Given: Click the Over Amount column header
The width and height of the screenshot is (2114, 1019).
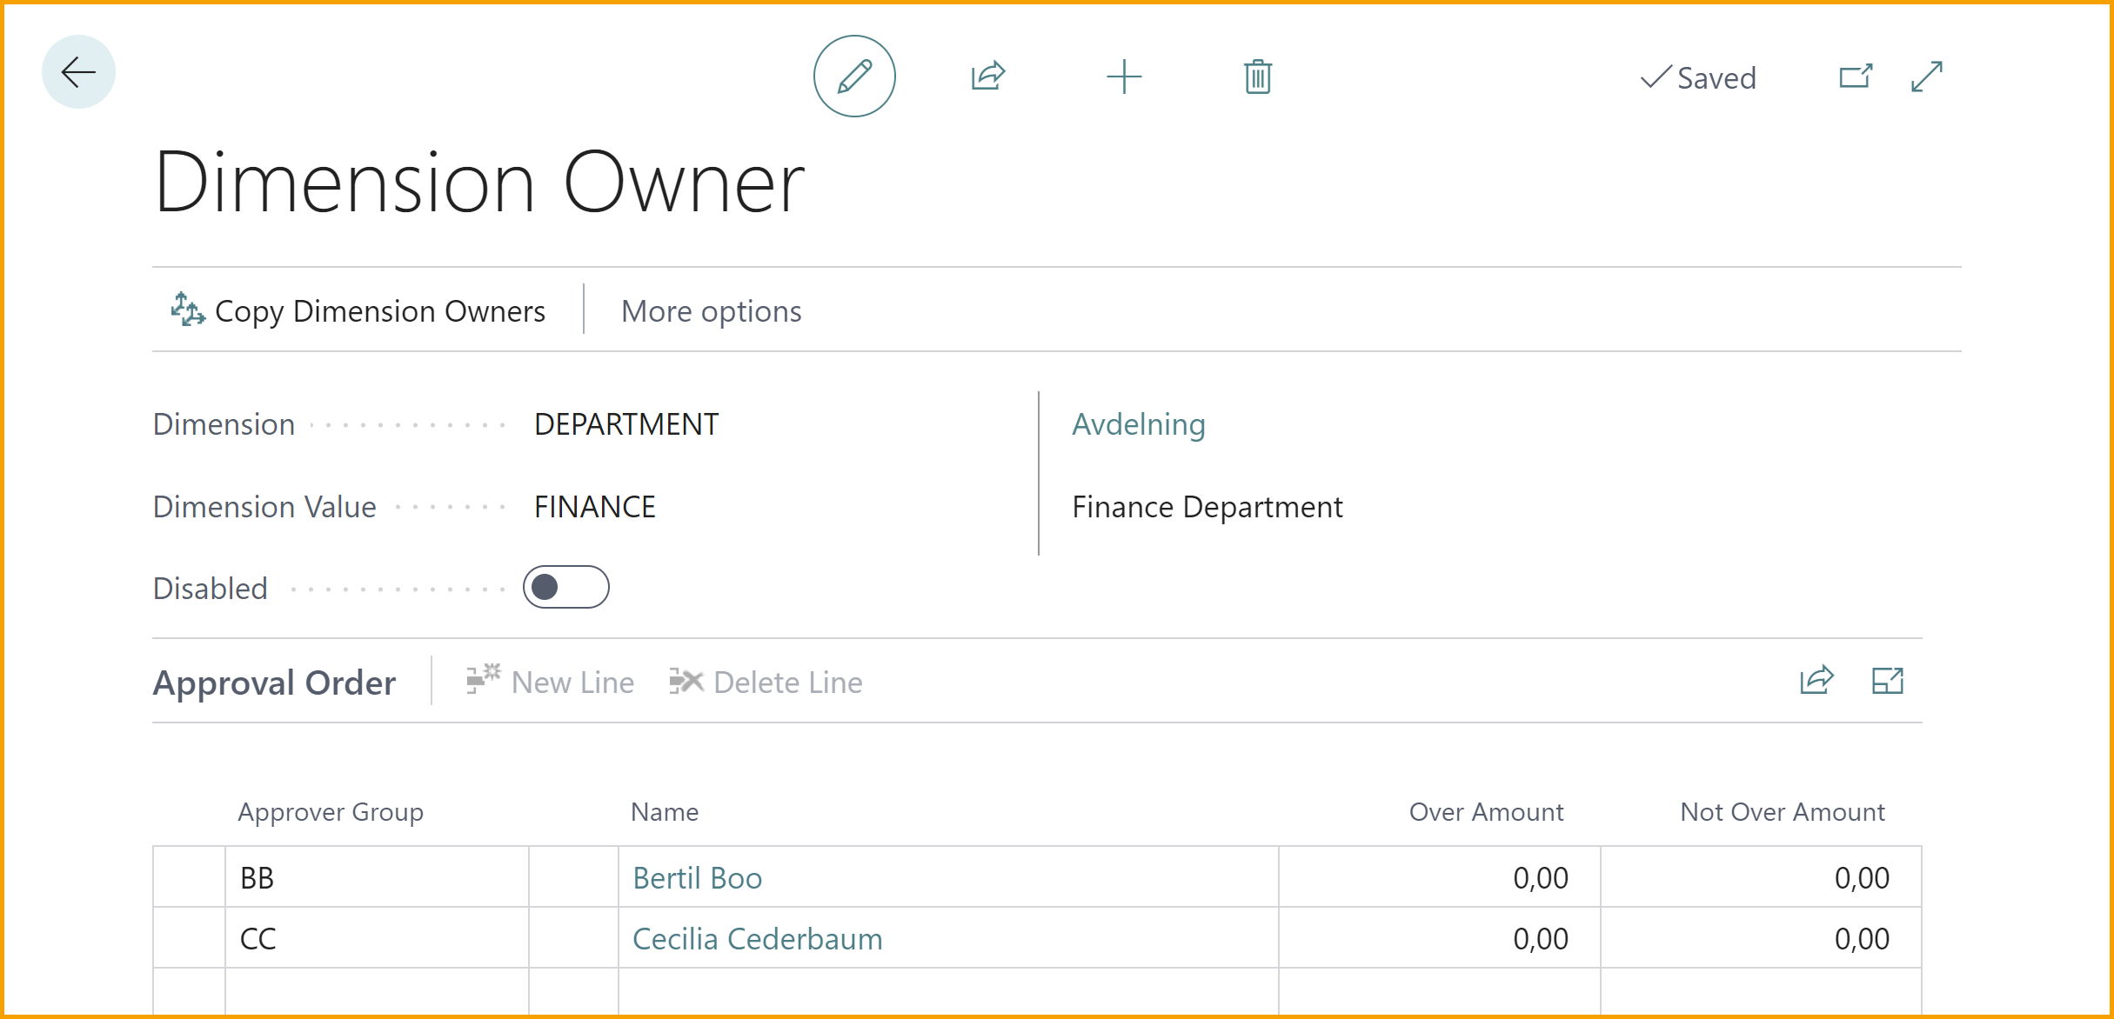Looking at the screenshot, I should click(x=1485, y=812).
